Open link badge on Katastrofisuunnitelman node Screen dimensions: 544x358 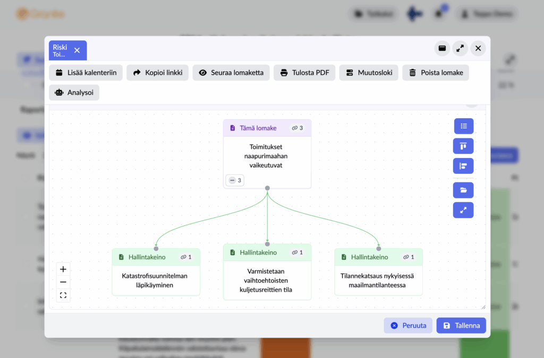point(186,257)
